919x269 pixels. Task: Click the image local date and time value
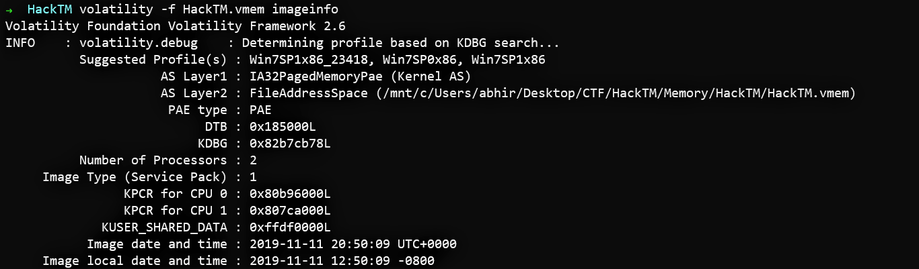coord(345,261)
